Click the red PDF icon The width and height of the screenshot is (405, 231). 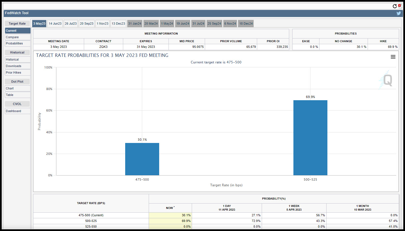click(400, 6)
